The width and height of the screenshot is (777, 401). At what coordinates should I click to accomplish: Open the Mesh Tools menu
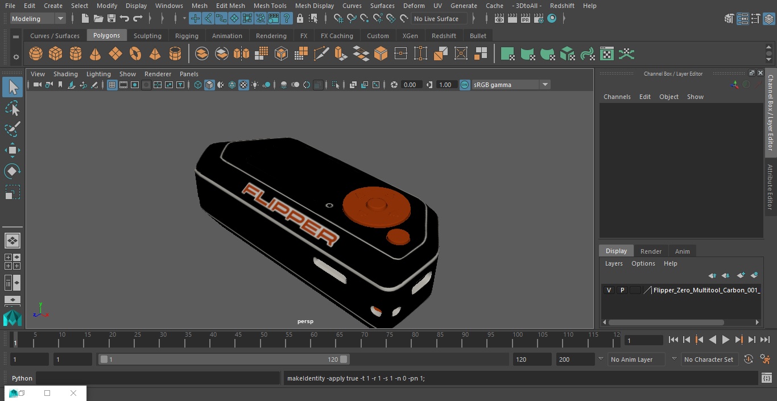click(270, 6)
